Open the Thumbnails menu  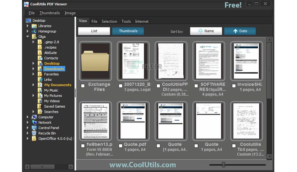coord(50,13)
